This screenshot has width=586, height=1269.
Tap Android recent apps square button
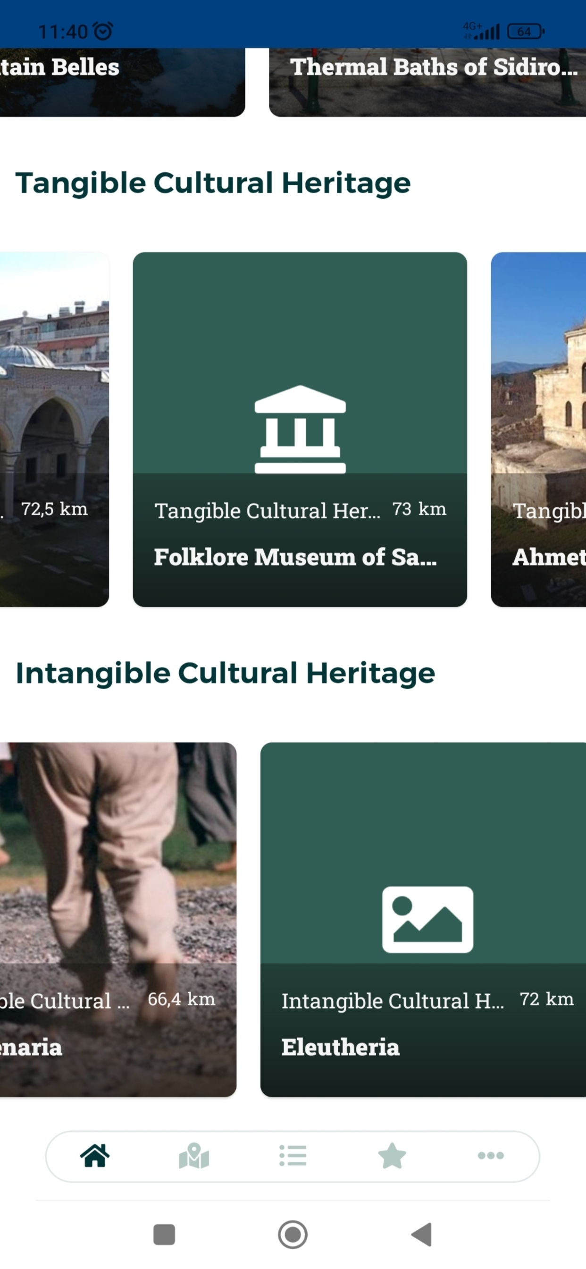164,1235
